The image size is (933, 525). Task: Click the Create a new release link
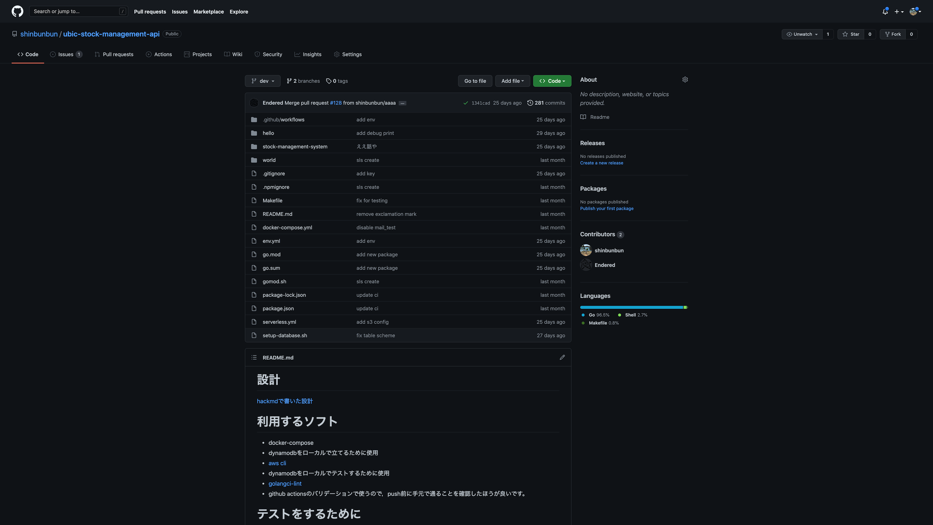(x=601, y=163)
